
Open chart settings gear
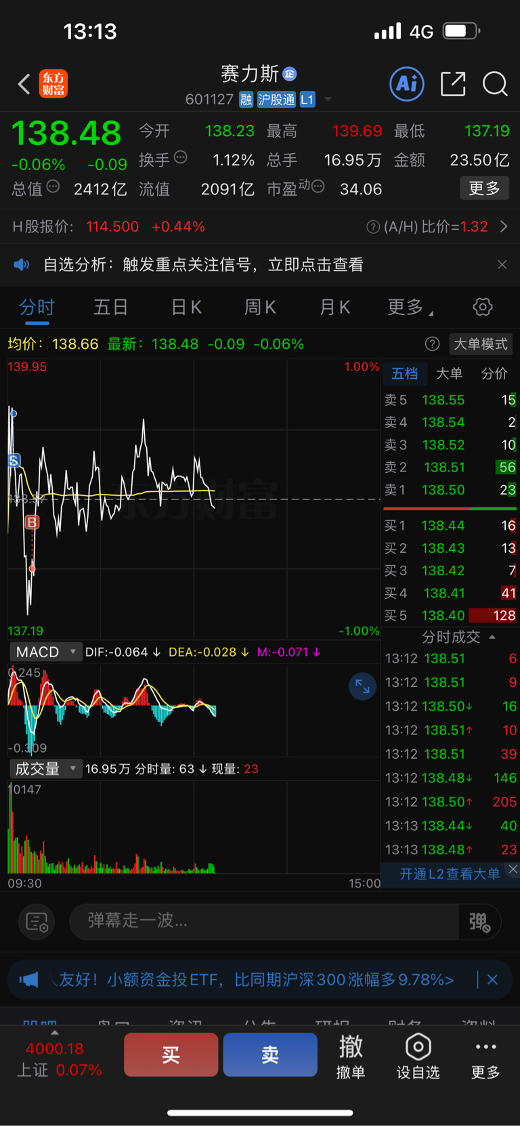pyautogui.click(x=483, y=307)
